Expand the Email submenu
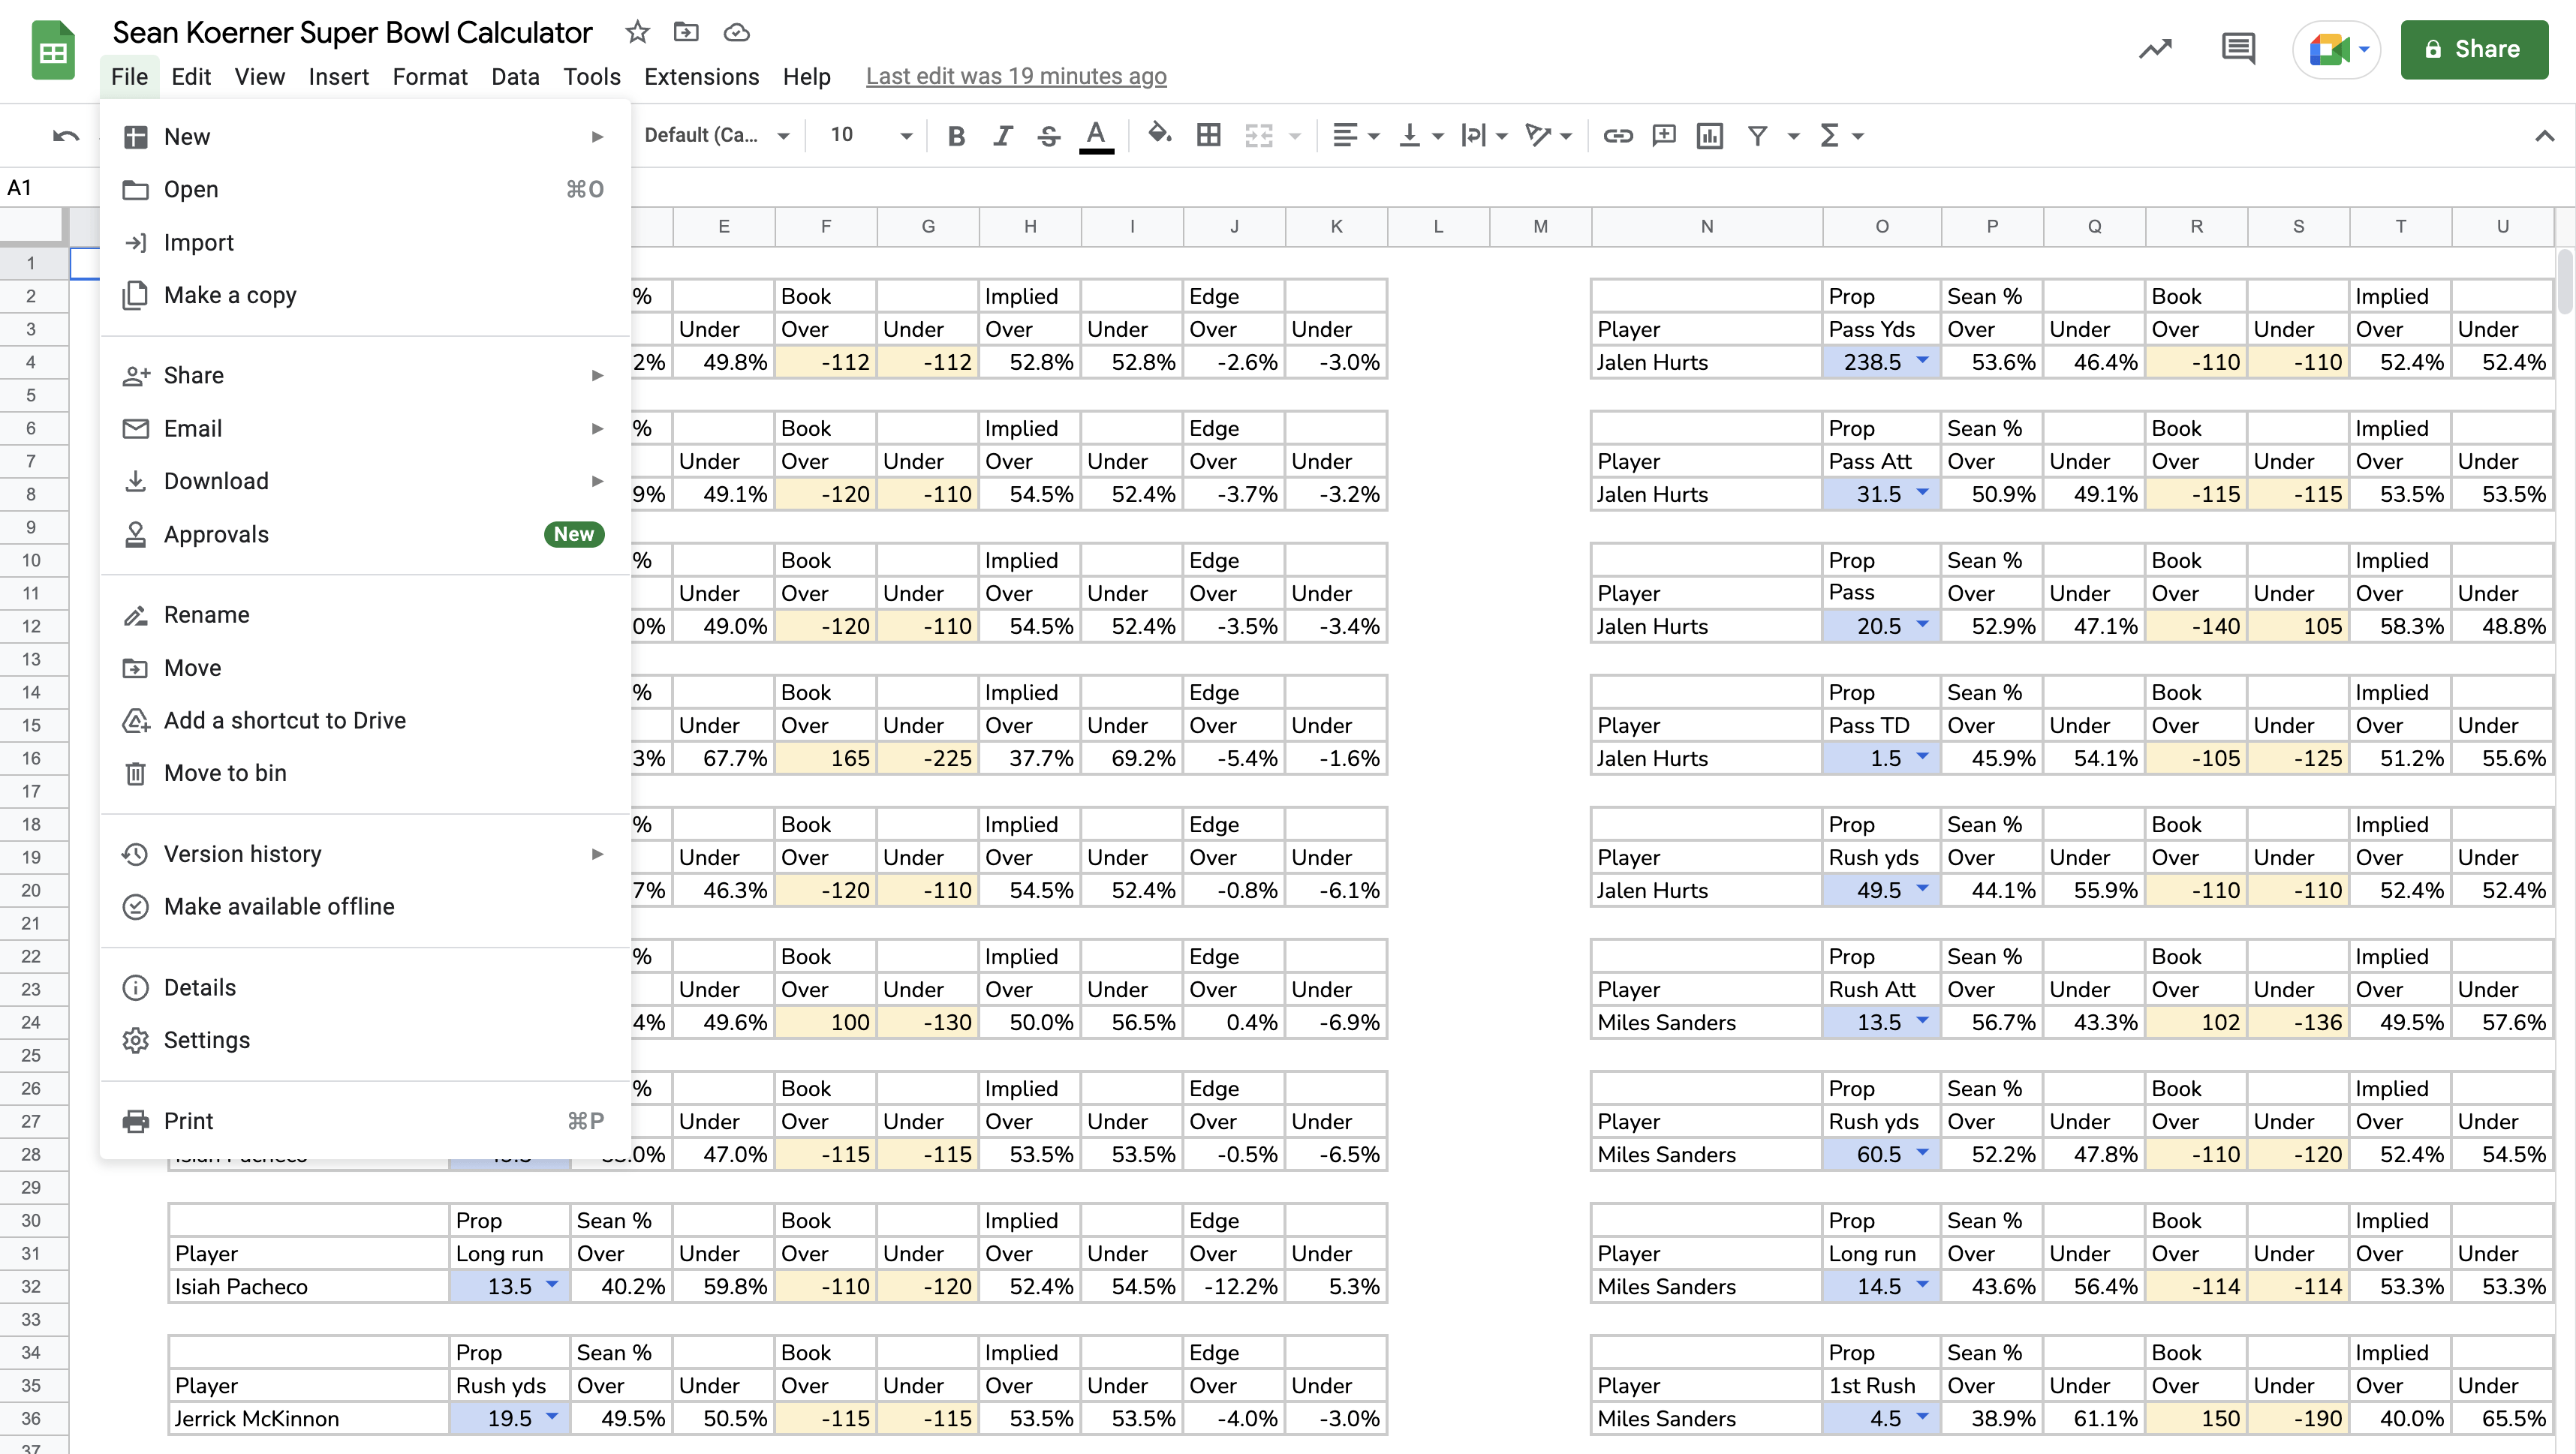Image resolution: width=2576 pixels, height=1454 pixels. 365,428
